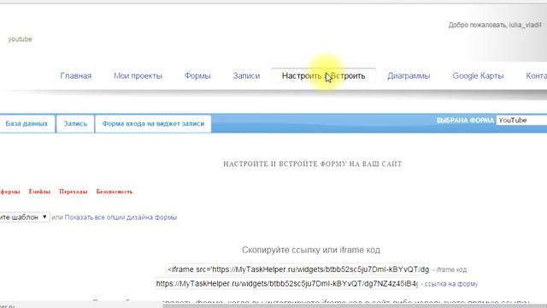
Task: Open the Диаграммы menu item
Action: pos(409,76)
